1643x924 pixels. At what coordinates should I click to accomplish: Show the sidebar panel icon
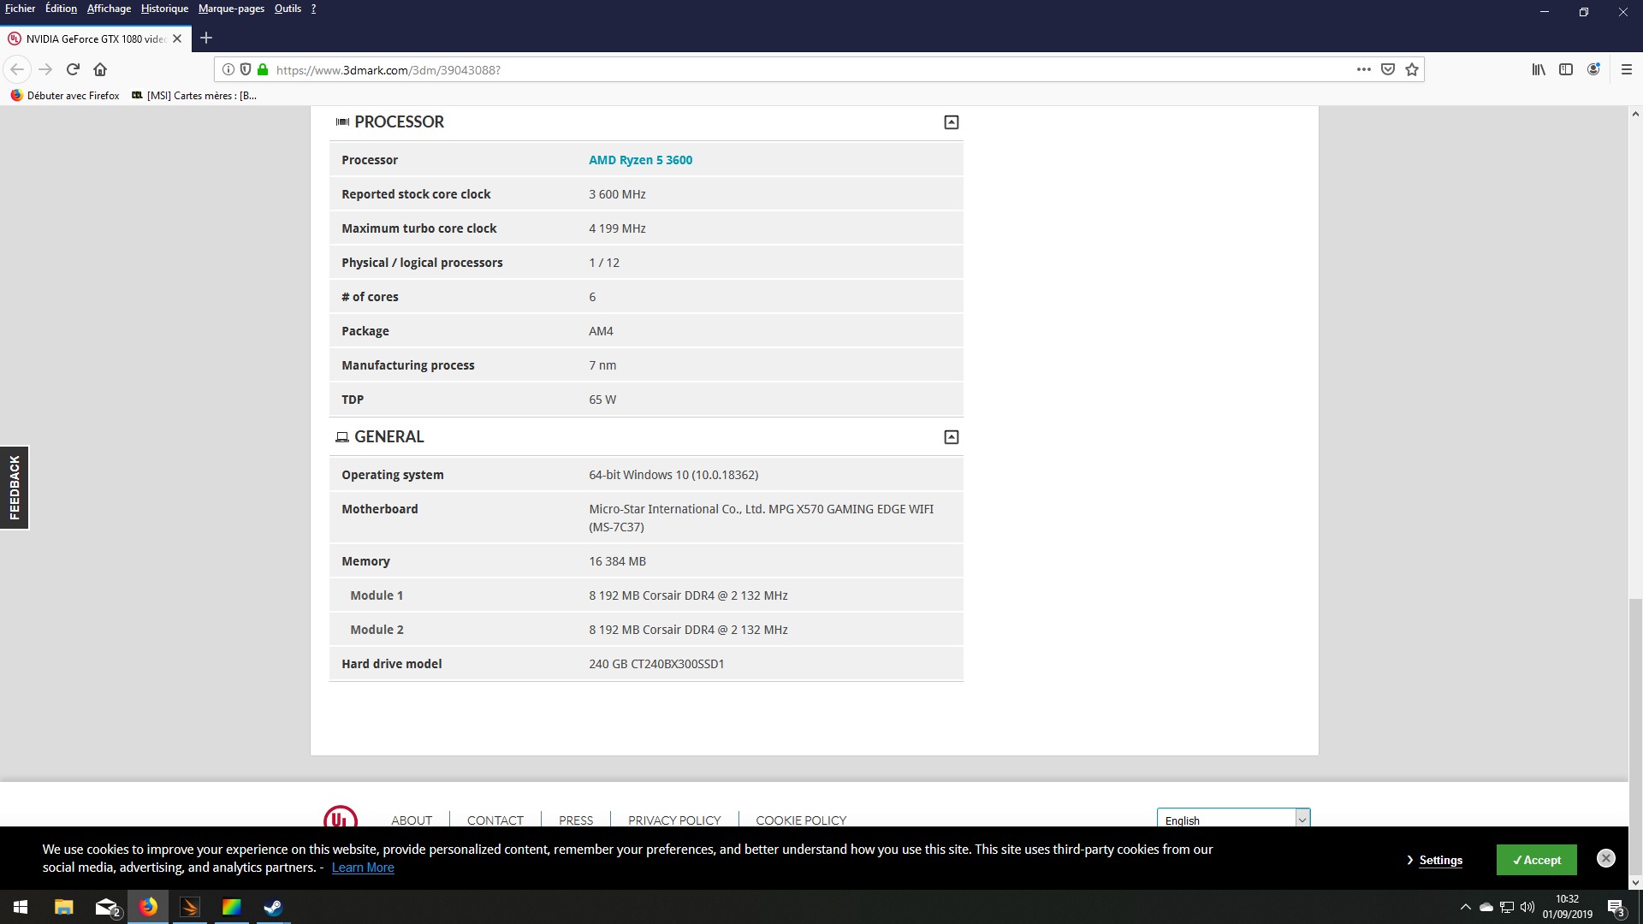tap(1566, 69)
